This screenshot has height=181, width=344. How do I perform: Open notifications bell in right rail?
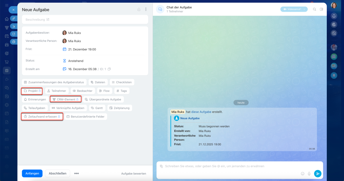tap(334, 16)
